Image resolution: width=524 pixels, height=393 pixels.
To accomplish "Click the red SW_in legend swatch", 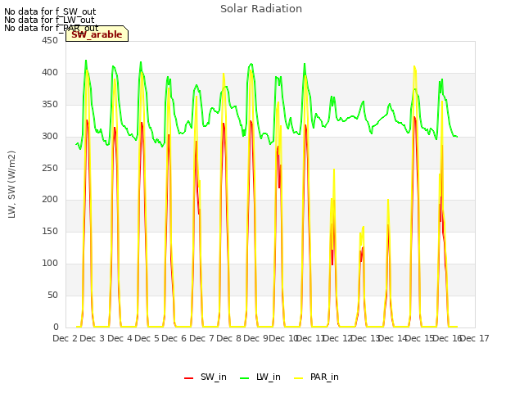I will coord(188,378).
